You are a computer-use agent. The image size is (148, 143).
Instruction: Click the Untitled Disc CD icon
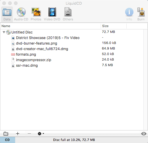pos(8,32)
